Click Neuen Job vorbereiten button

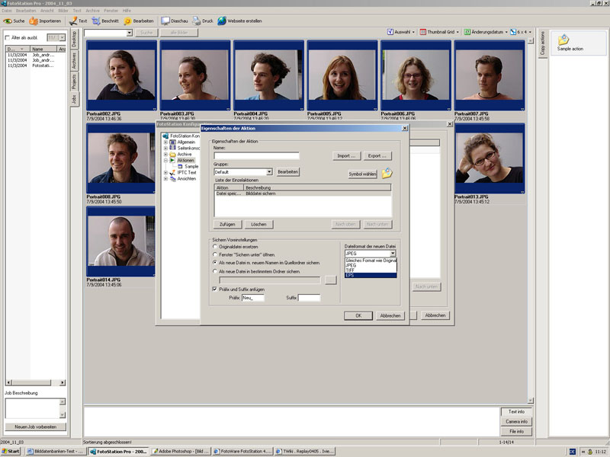pyautogui.click(x=35, y=427)
